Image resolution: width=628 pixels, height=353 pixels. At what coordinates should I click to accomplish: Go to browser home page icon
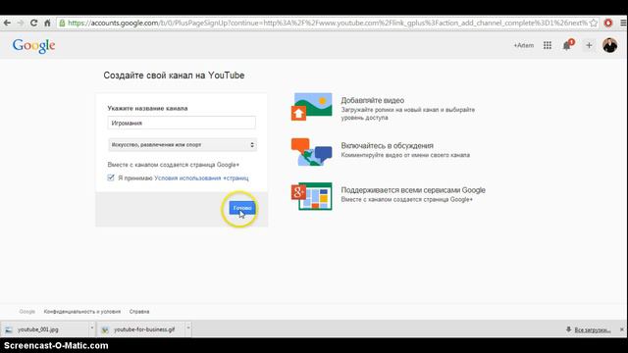pyautogui.click(x=47, y=23)
